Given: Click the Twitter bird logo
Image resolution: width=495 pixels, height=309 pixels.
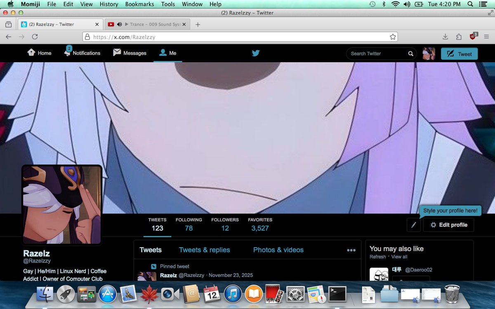Looking at the screenshot, I should 256,53.
